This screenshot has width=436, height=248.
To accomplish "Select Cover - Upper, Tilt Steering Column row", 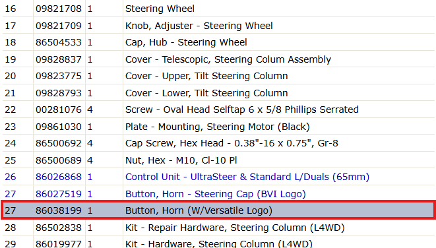I will tap(218, 76).
